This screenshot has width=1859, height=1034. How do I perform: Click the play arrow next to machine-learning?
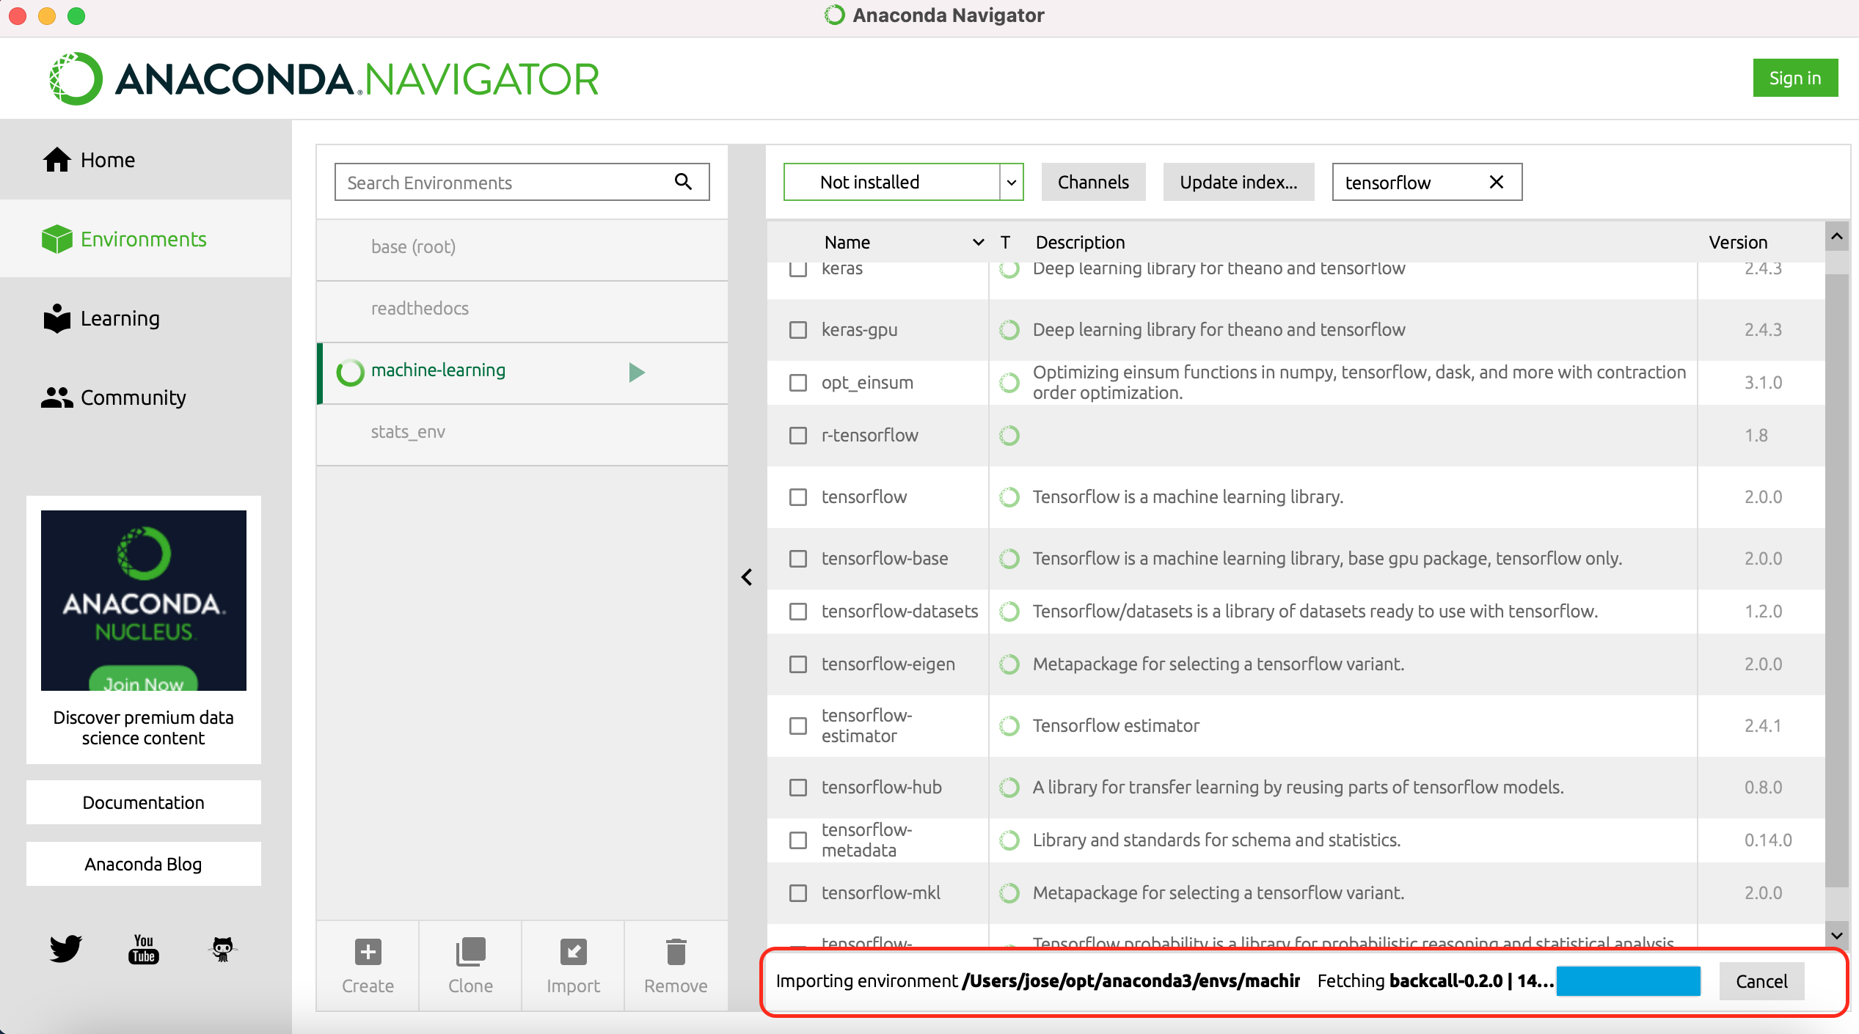637,373
